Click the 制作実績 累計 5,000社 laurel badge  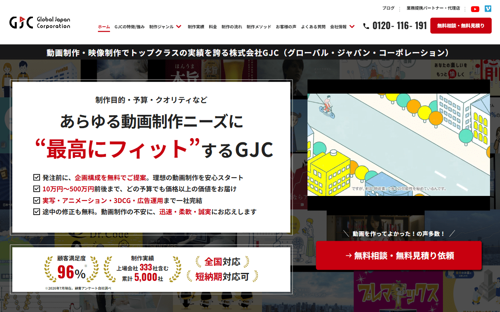(x=143, y=269)
